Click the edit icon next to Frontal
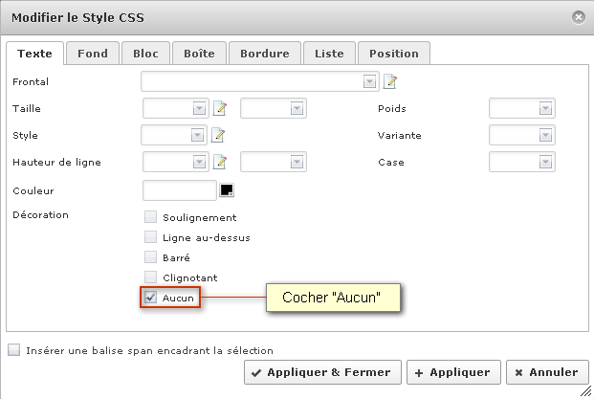This screenshot has width=594, height=399. coord(390,81)
